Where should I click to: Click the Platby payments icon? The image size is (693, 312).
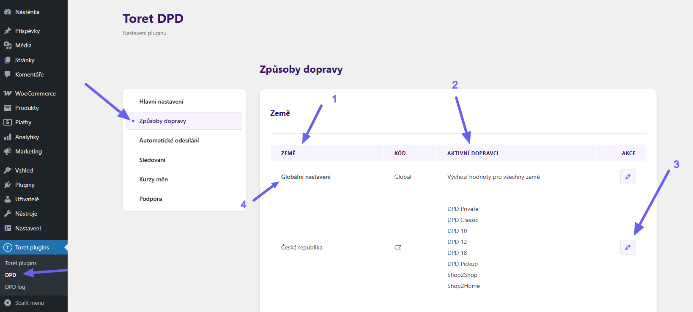8,122
